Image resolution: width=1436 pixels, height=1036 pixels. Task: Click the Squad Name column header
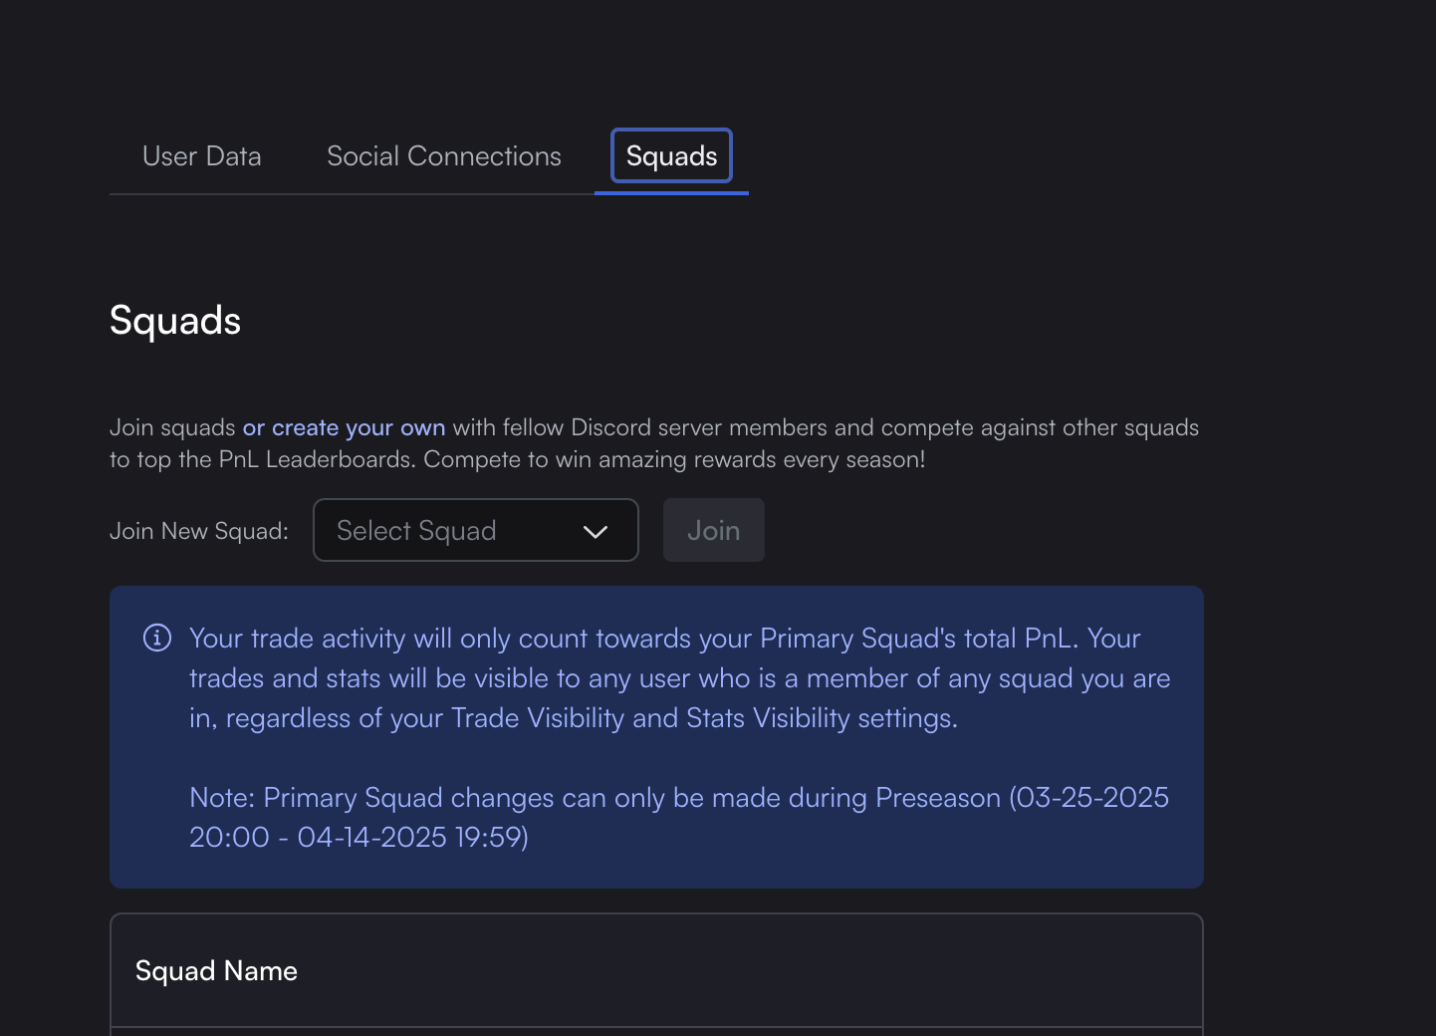pos(216,971)
